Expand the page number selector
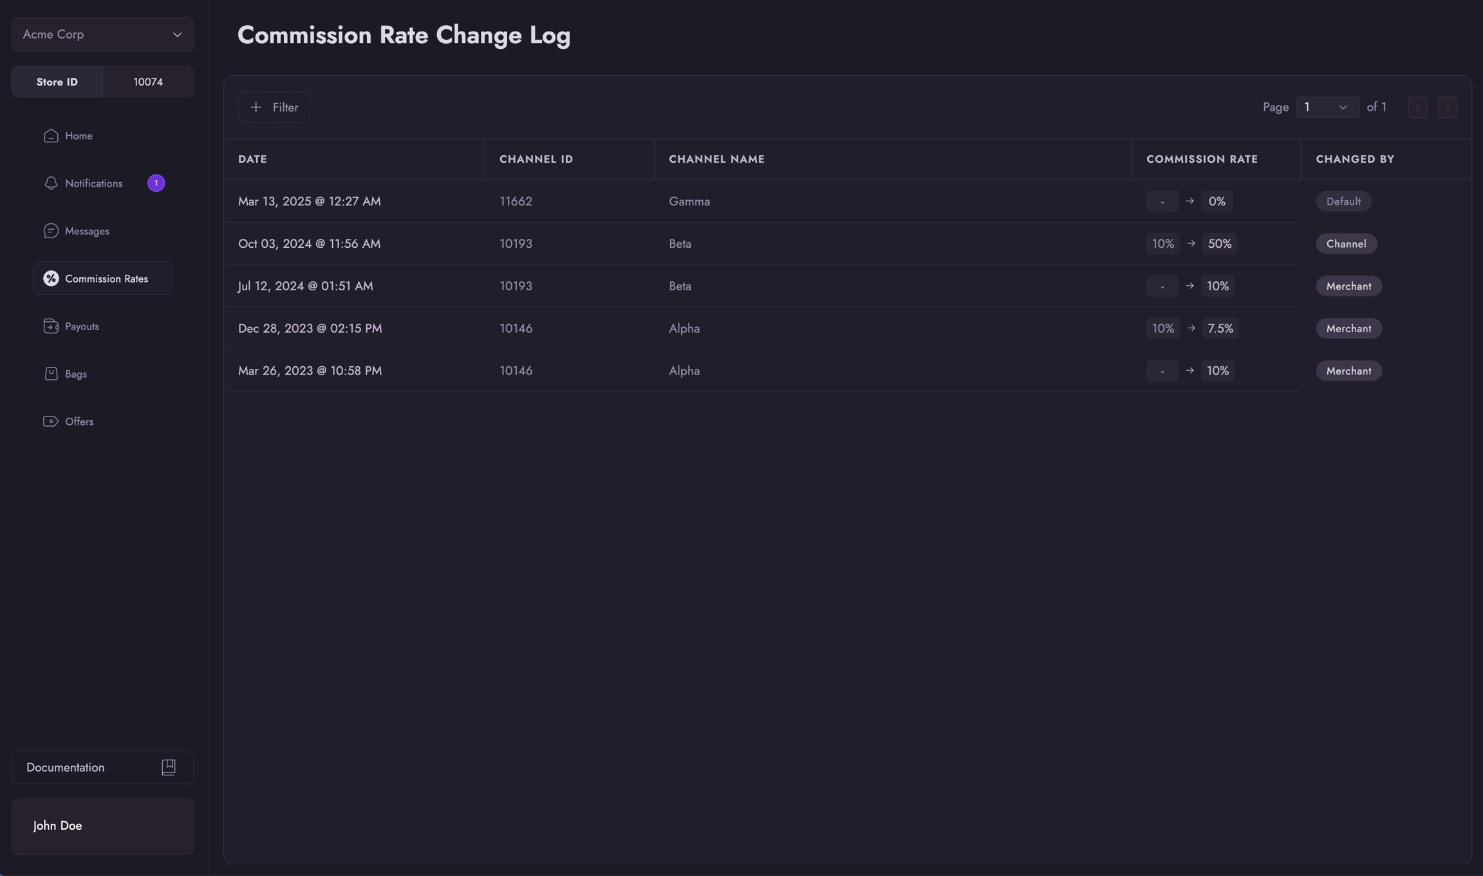 coord(1327,107)
